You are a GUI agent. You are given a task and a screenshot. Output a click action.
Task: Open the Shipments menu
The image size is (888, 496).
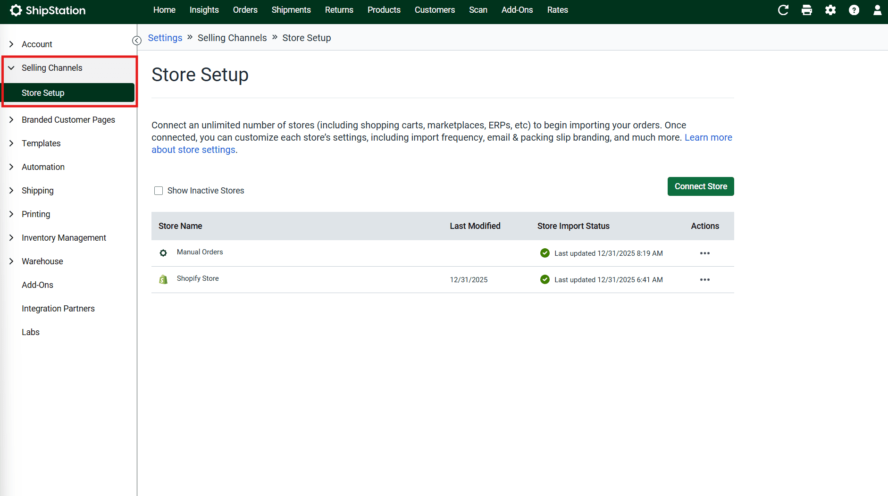pos(291,10)
